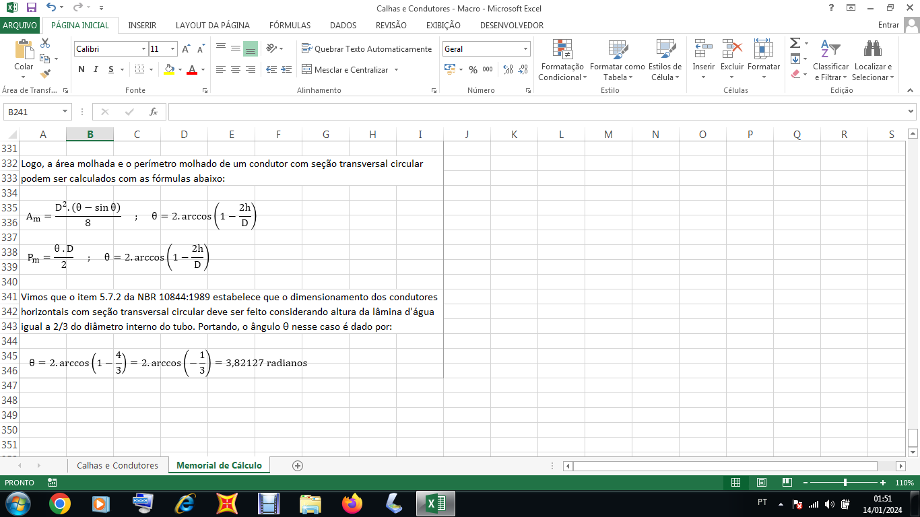Viewport: 920px width, 517px height.
Task: Open Formatação Condicional
Action: 562,61
